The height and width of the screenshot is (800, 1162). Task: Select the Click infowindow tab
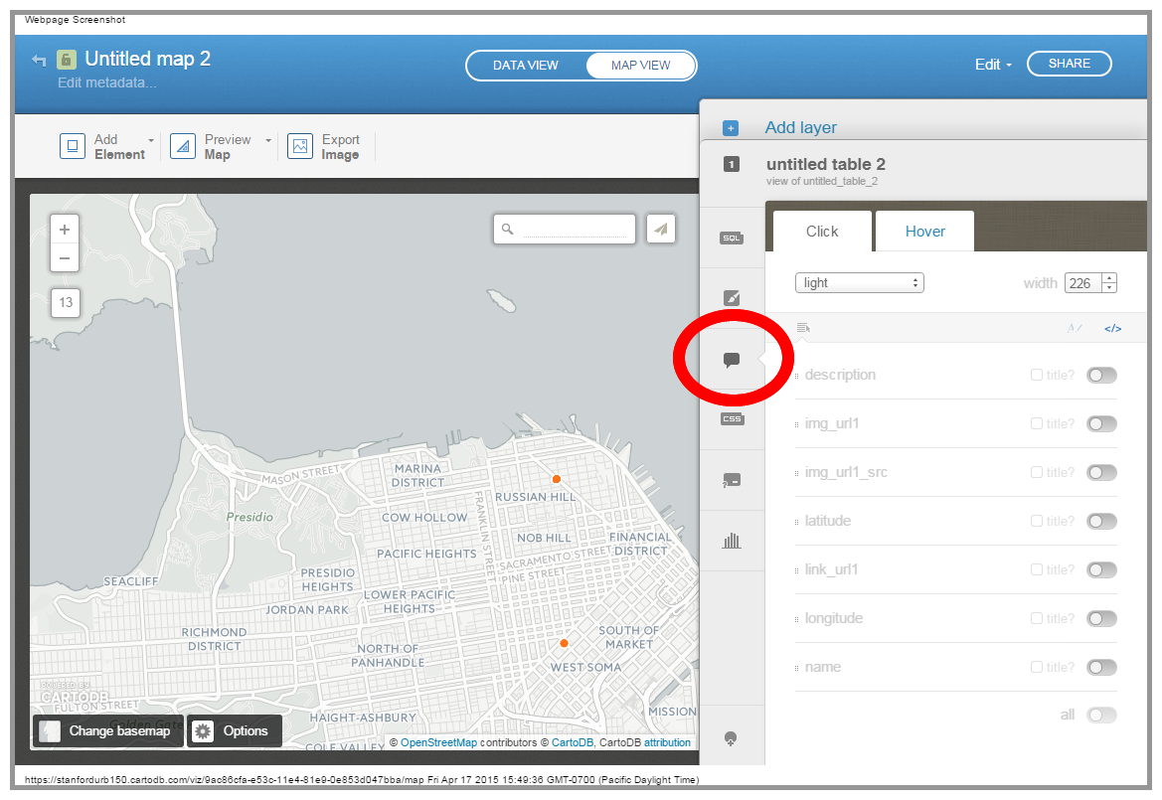tap(822, 232)
